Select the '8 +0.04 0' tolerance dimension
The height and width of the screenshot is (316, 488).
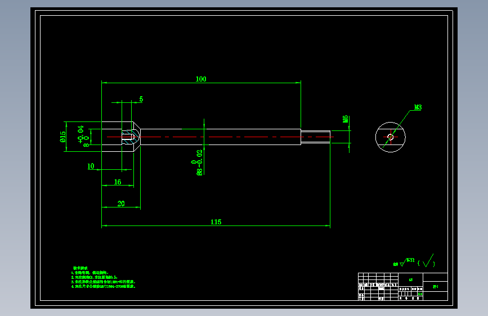[x=83, y=136]
